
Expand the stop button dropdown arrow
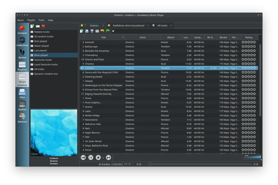(103, 158)
